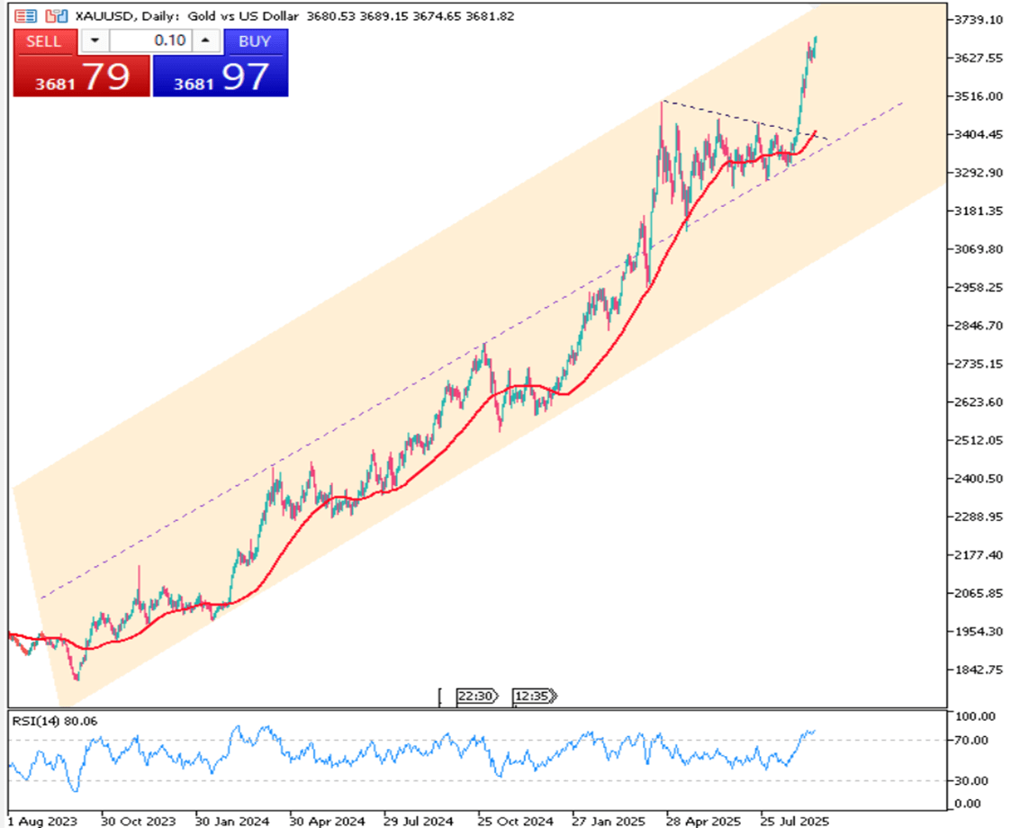The image size is (1020, 828).
Task: Click the buy price 3681 97 panel
Action: click(x=221, y=77)
